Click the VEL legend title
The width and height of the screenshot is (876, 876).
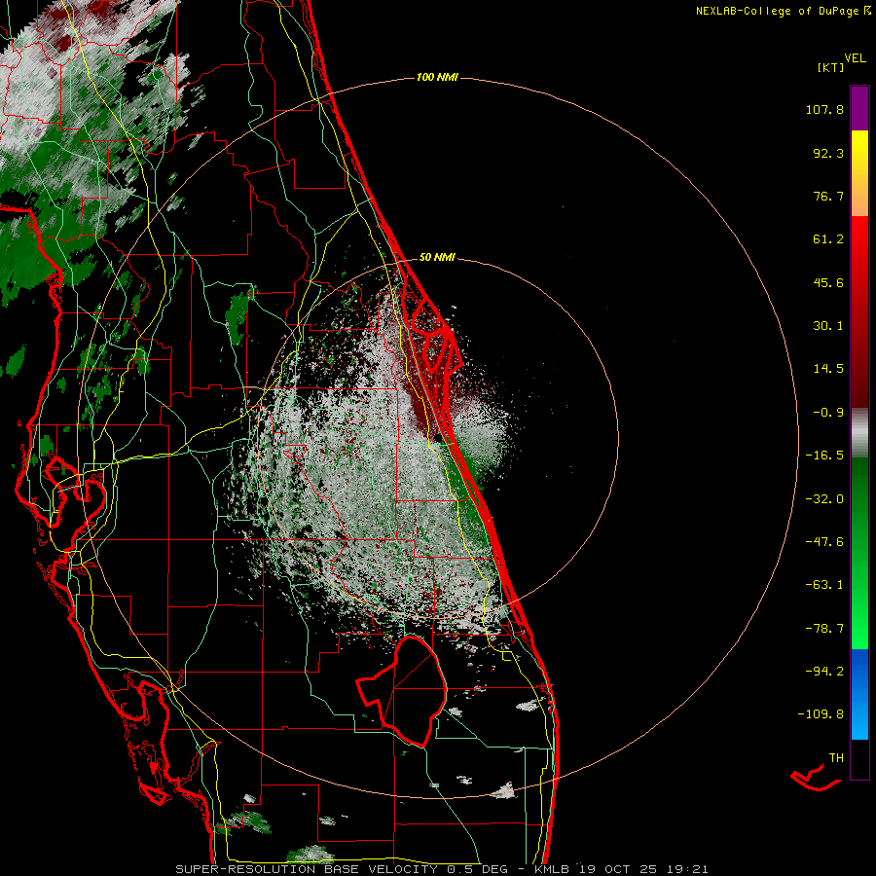(855, 57)
